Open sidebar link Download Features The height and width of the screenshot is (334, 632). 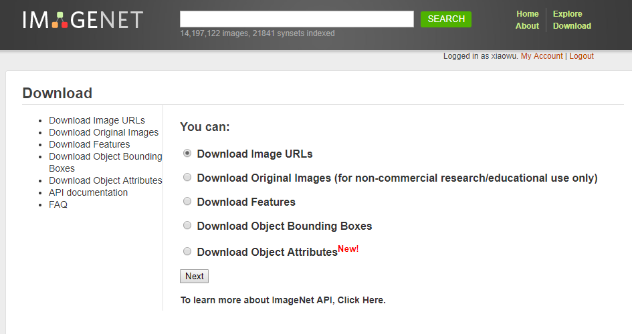point(90,144)
